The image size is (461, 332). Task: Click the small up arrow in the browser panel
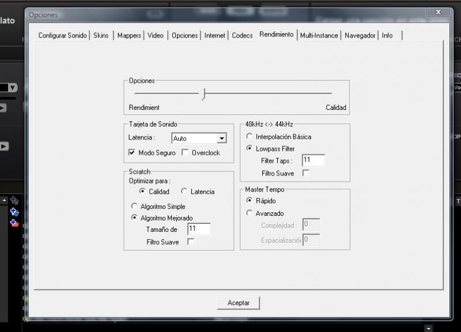[4, 200]
